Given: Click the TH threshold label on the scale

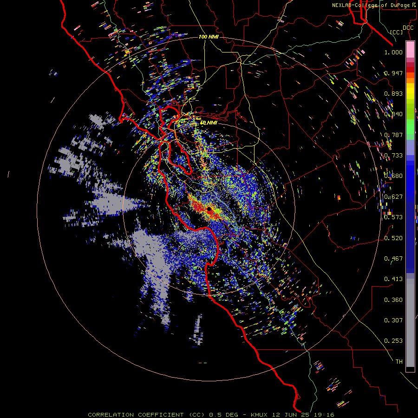Looking at the screenshot, I should [399, 362].
